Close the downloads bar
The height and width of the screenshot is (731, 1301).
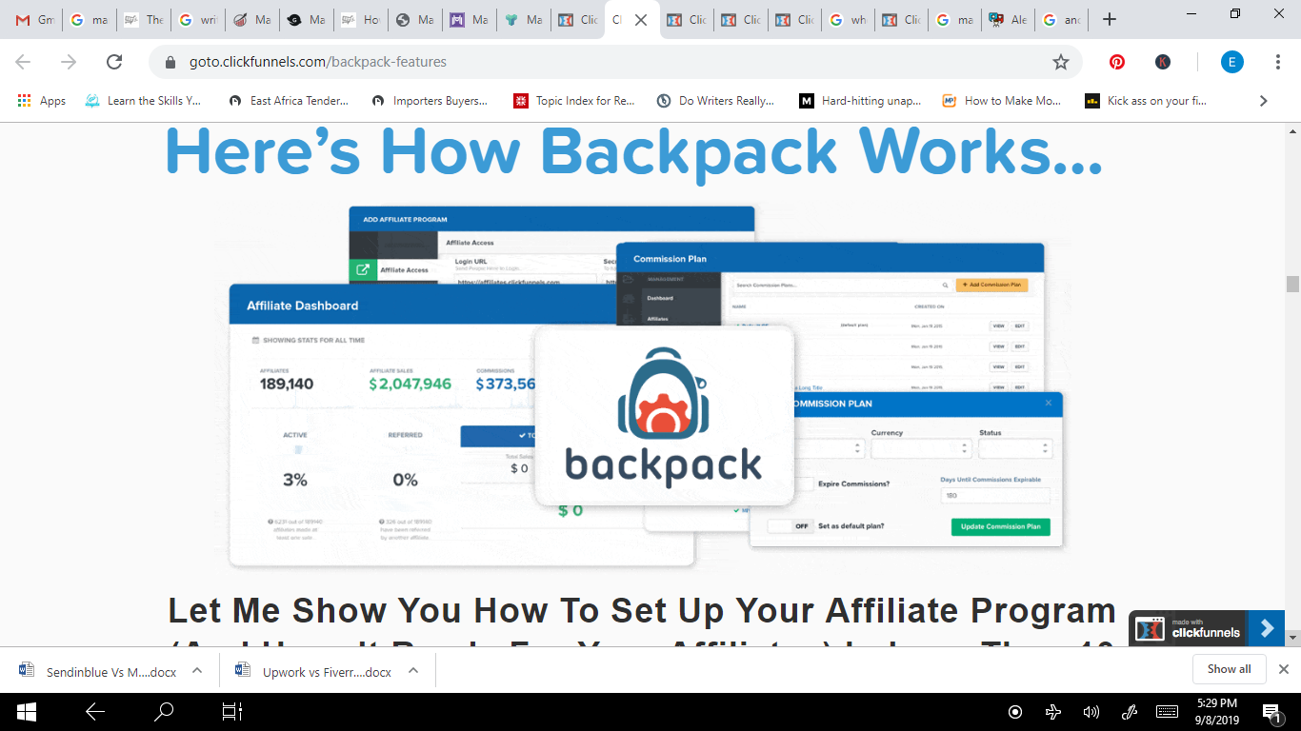(1283, 669)
